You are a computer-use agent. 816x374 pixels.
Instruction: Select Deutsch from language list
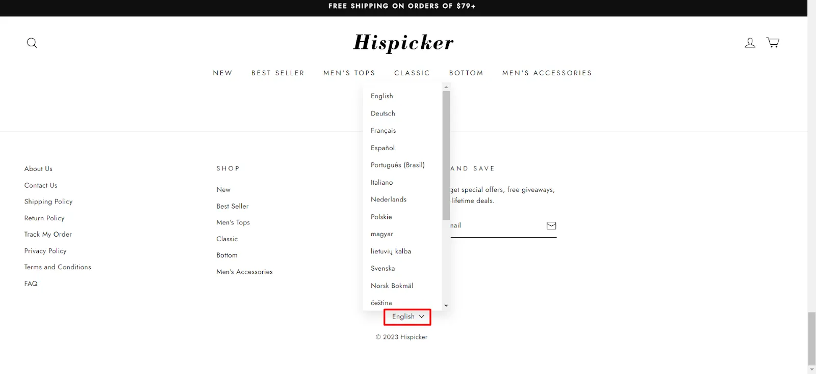pos(383,113)
